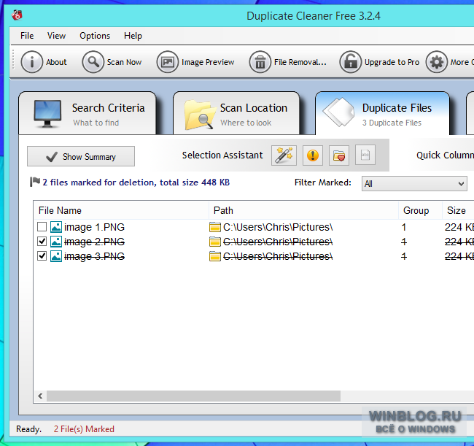Click the Show Summary button
Screen dimensions: 474x446
tap(81, 156)
